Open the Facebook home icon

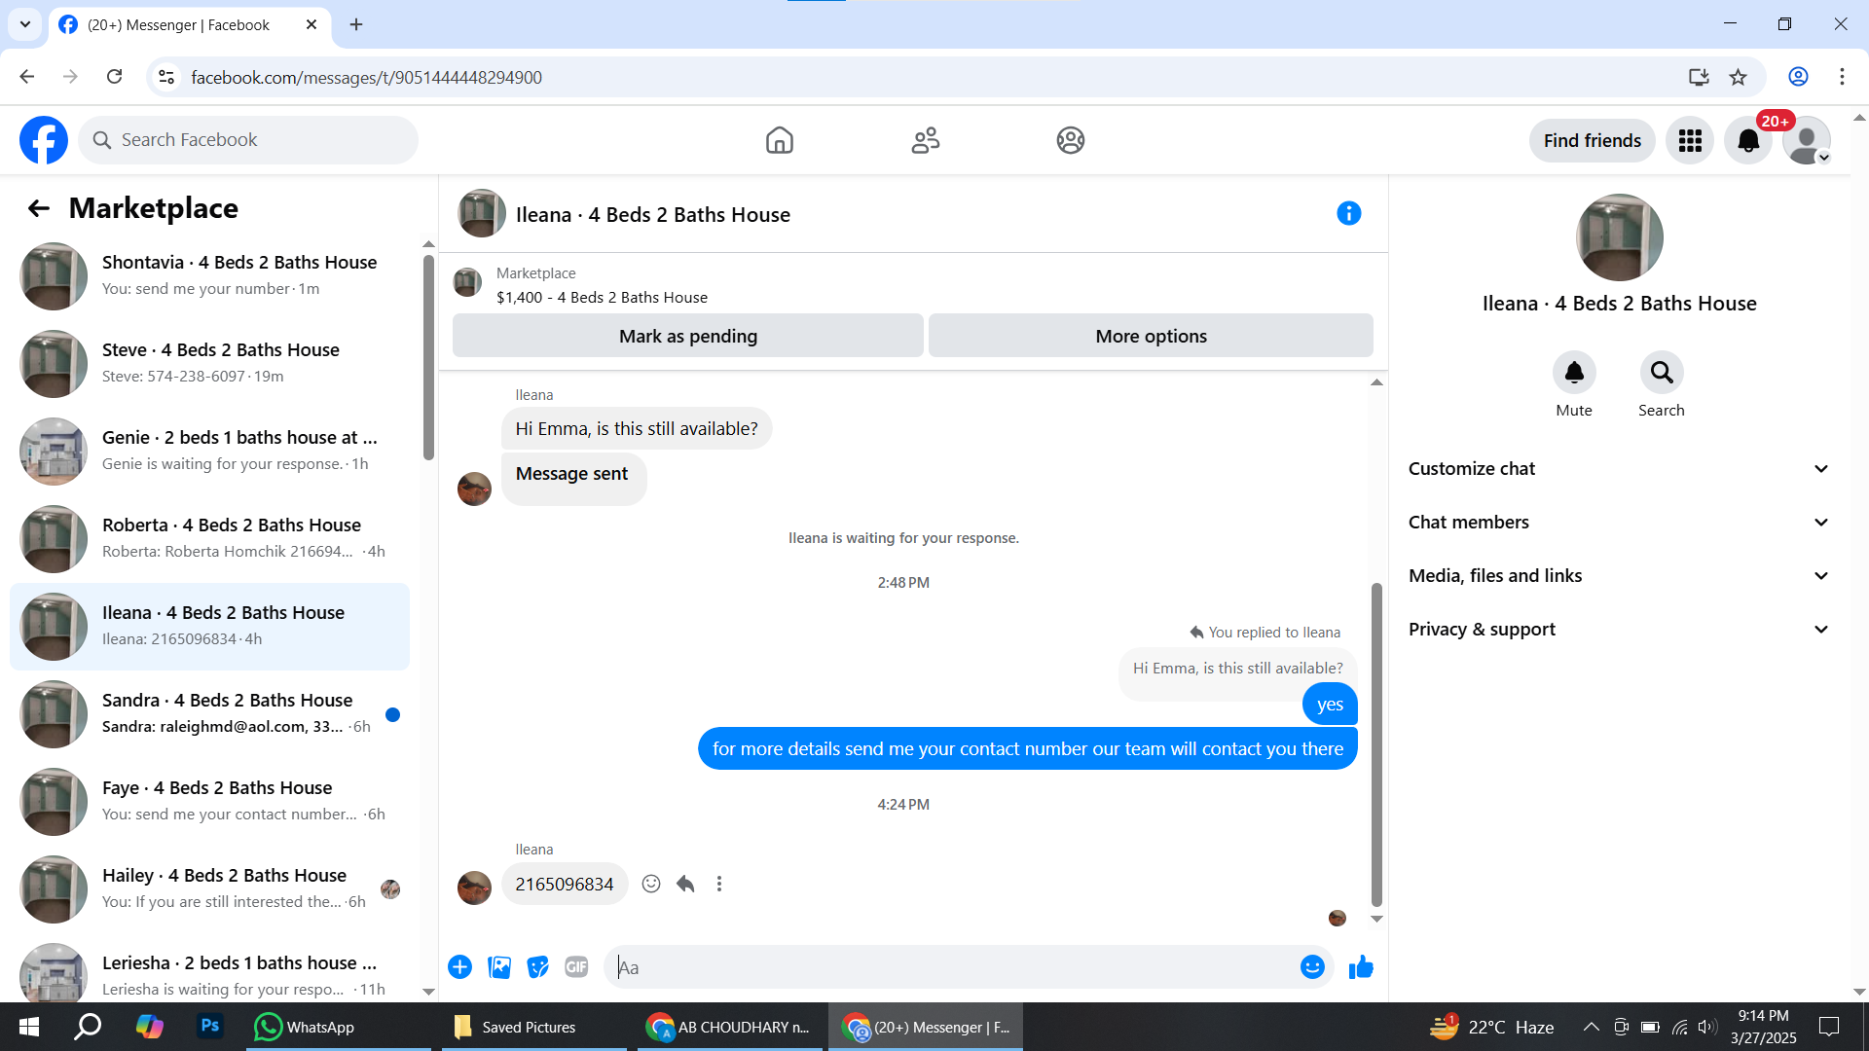tap(779, 140)
